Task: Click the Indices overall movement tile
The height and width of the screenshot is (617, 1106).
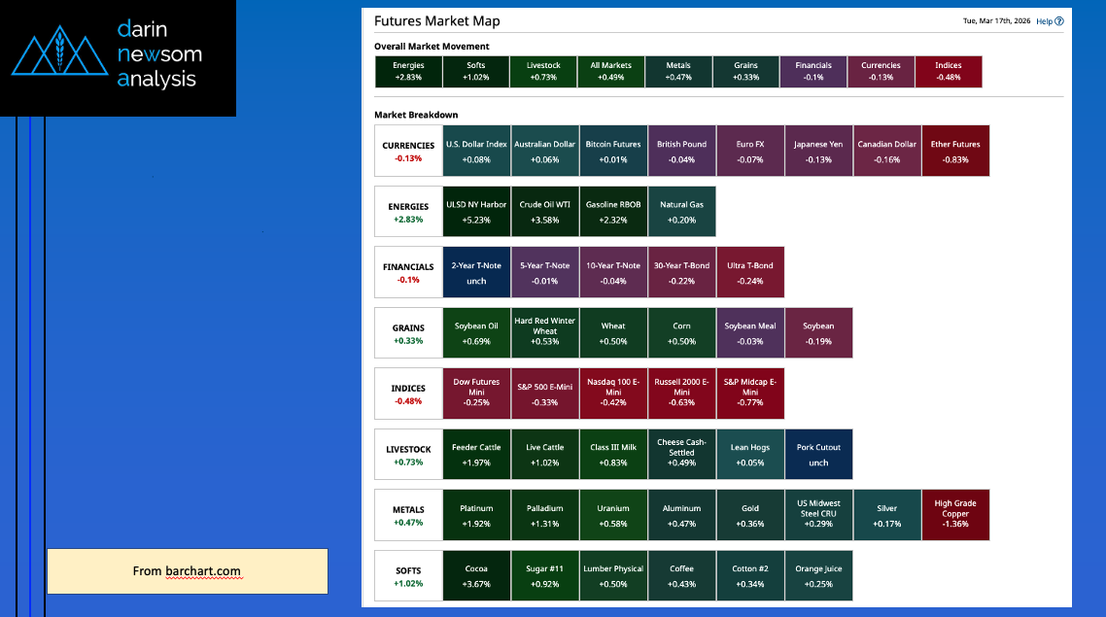Action: [948, 71]
